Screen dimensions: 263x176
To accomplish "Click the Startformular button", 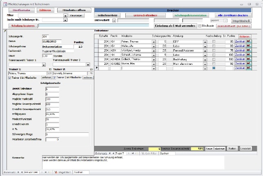I will click(22, 10).
